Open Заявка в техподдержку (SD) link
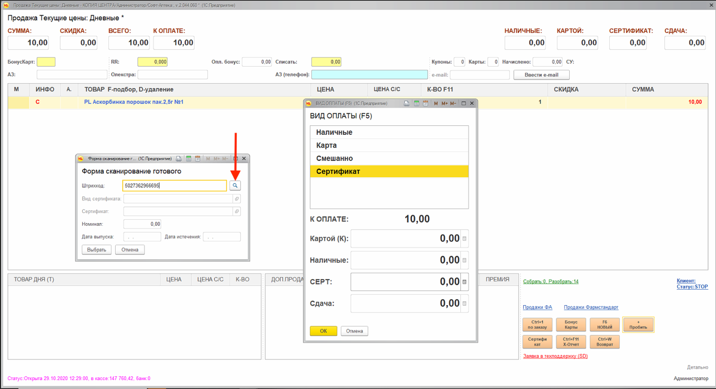The image size is (716, 389). pos(555,356)
